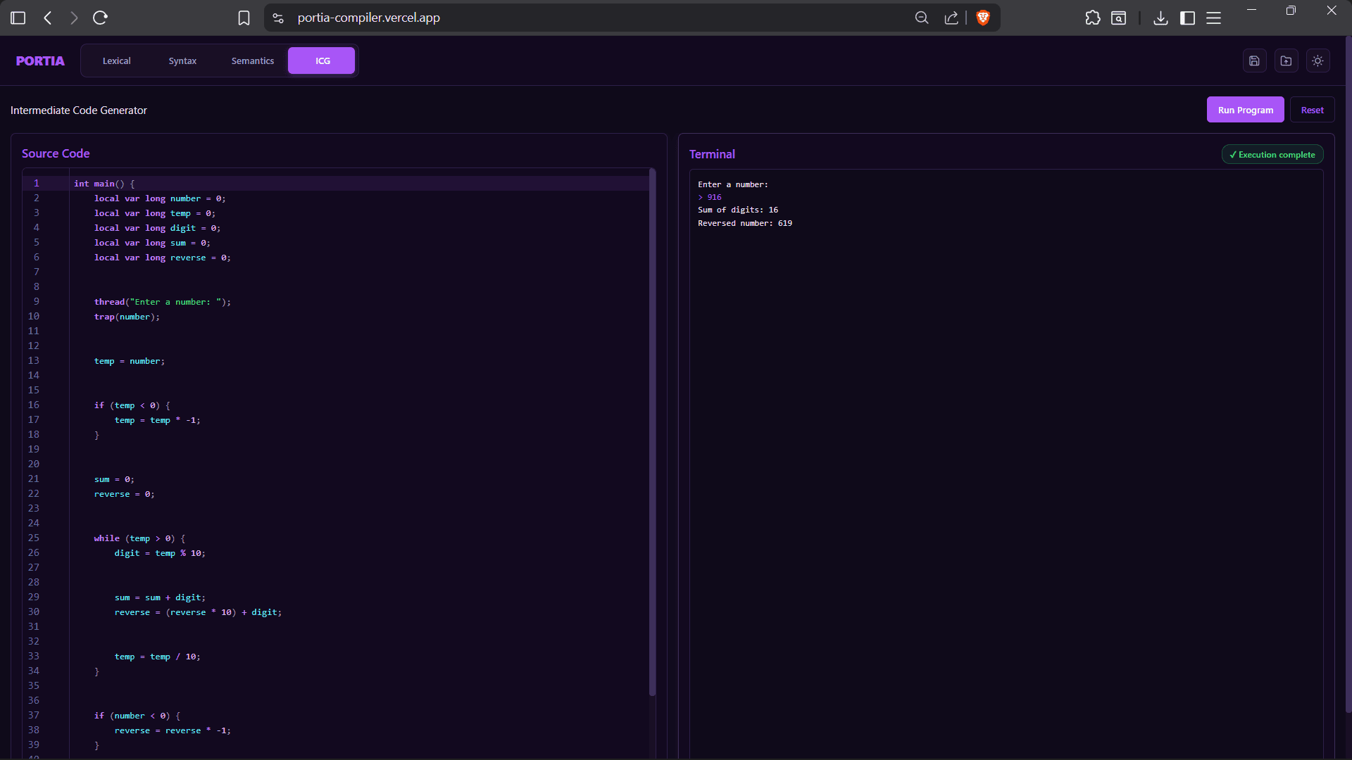Click the thread("Enter a number: ") line
1352x760 pixels.
[x=162, y=302]
